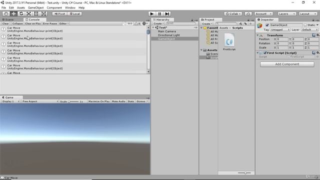
Task: Click the Console scrollbar down arrow
Action: 148,71
